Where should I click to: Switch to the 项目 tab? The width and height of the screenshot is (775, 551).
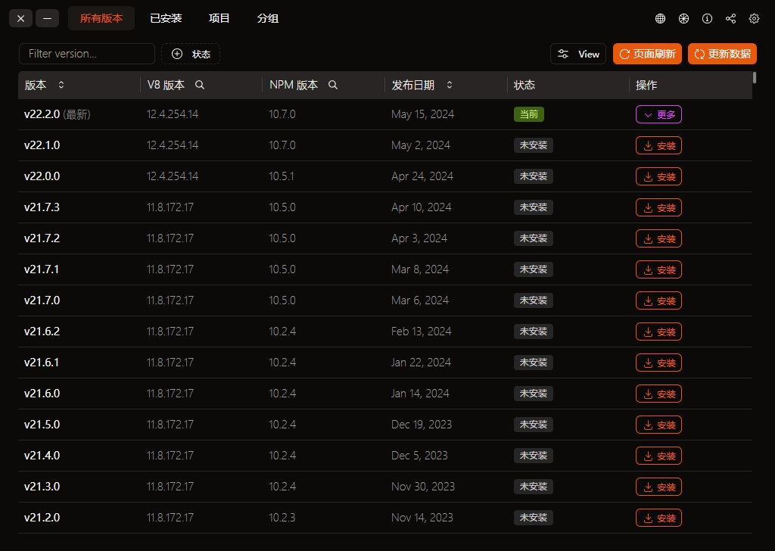pyautogui.click(x=219, y=18)
